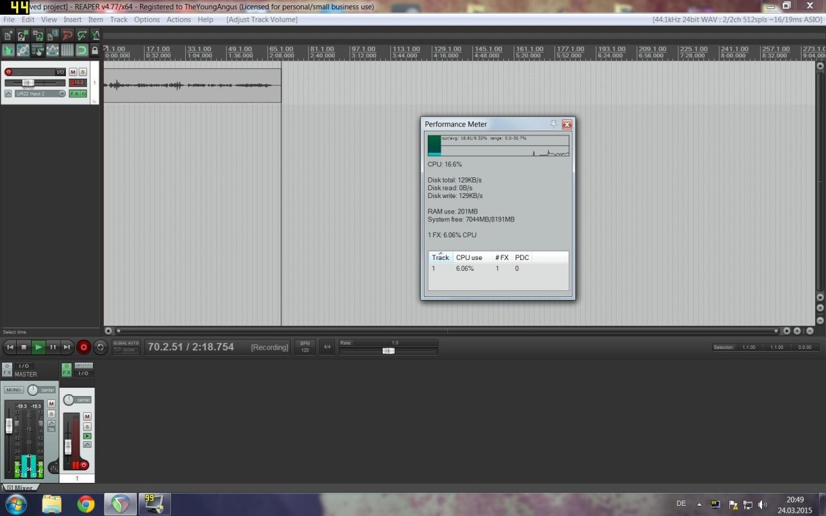Click track 1 record arm button
Viewport: 826px width, 516px height.
[x=8, y=72]
